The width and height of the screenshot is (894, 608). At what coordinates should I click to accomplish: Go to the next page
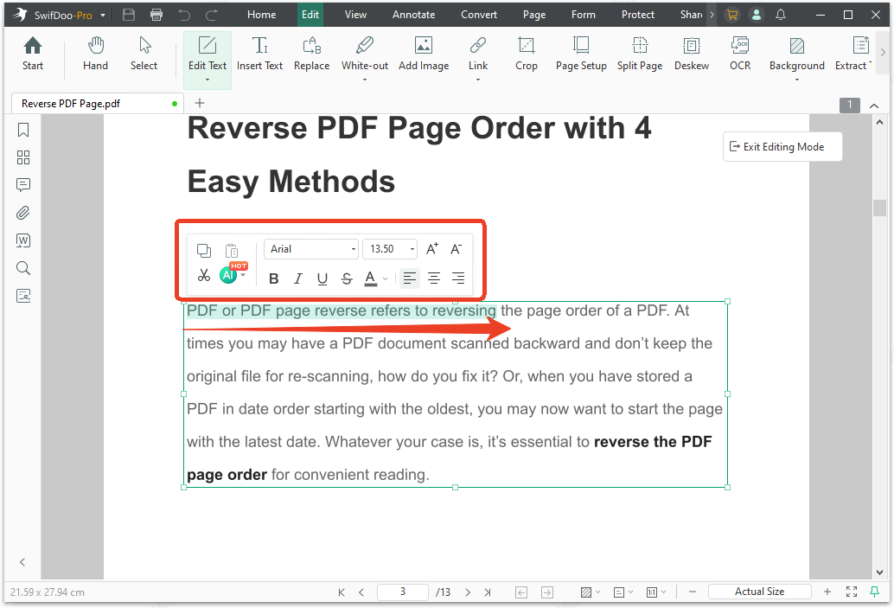(468, 592)
